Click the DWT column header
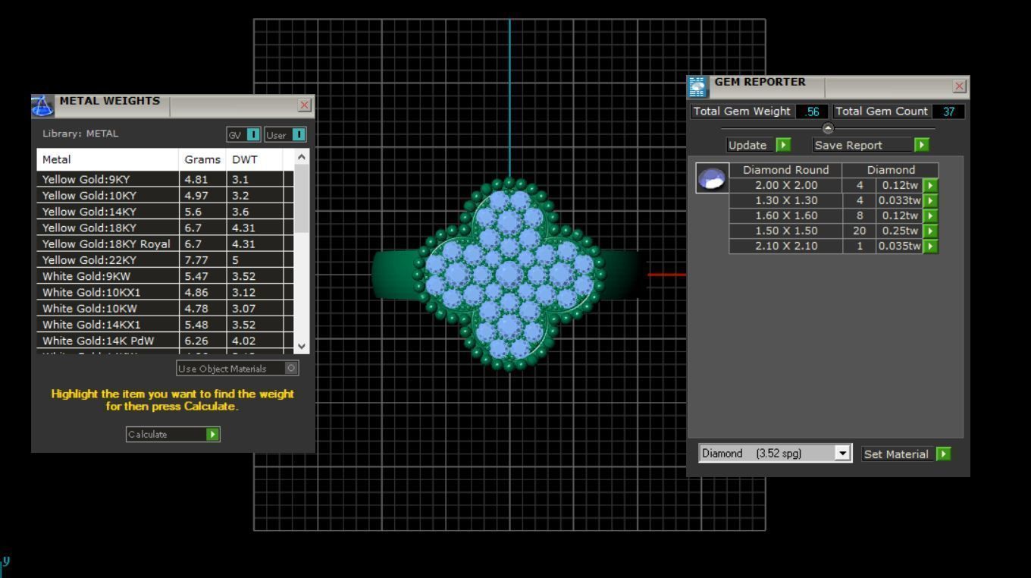This screenshot has height=578, width=1031. 254,159
